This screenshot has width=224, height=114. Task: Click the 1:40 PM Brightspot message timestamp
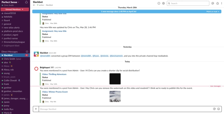coord(58,68)
